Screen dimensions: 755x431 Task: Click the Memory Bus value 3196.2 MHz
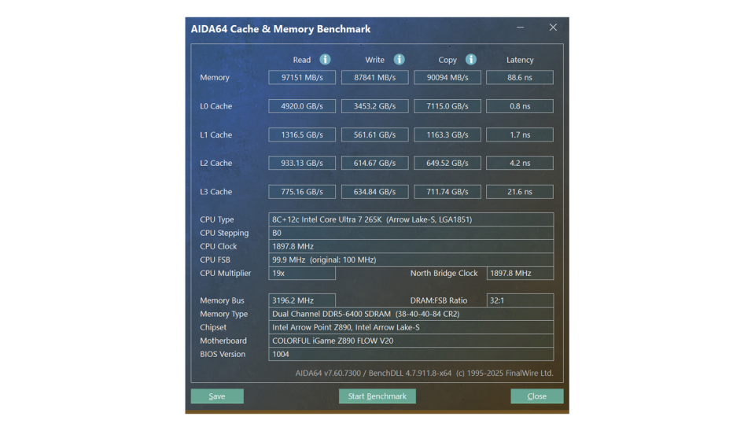[302, 300]
